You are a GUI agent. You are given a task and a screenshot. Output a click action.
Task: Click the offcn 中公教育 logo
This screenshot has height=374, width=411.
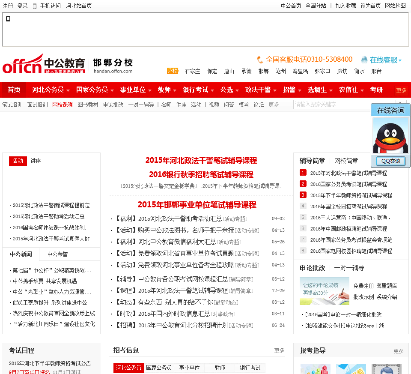[44, 64]
